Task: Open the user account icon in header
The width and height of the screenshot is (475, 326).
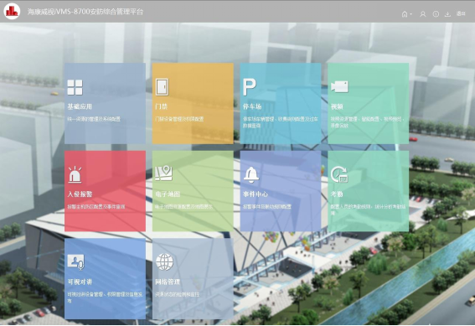Action: [x=422, y=14]
